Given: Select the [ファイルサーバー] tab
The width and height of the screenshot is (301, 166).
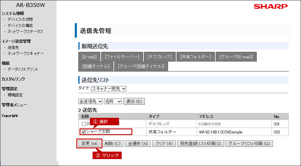Looking at the screenshot, I should [x=122, y=57].
